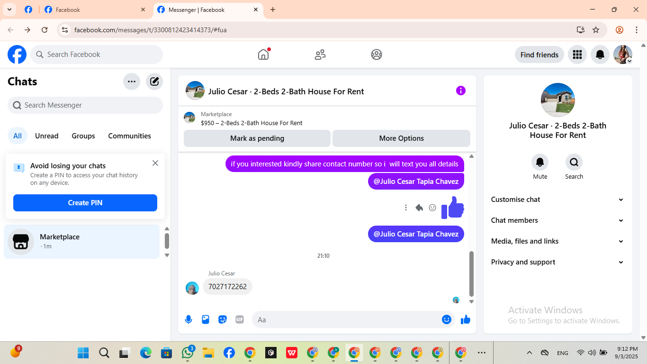Show hidden system tray icons
This screenshot has width=647, height=364.
coord(530,353)
